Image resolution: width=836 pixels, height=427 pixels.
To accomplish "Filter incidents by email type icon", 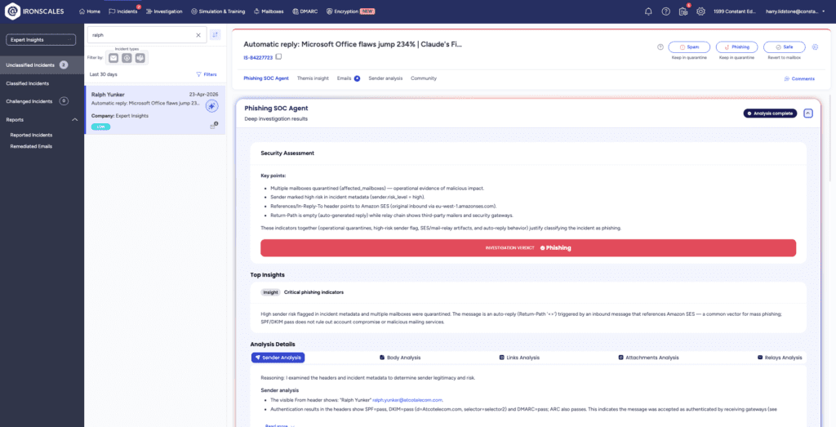I will pyautogui.click(x=113, y=58).
